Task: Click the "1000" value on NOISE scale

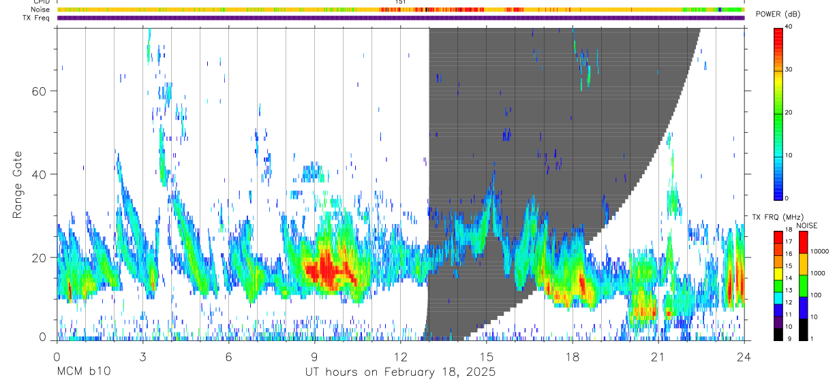Action: (817, 273)
